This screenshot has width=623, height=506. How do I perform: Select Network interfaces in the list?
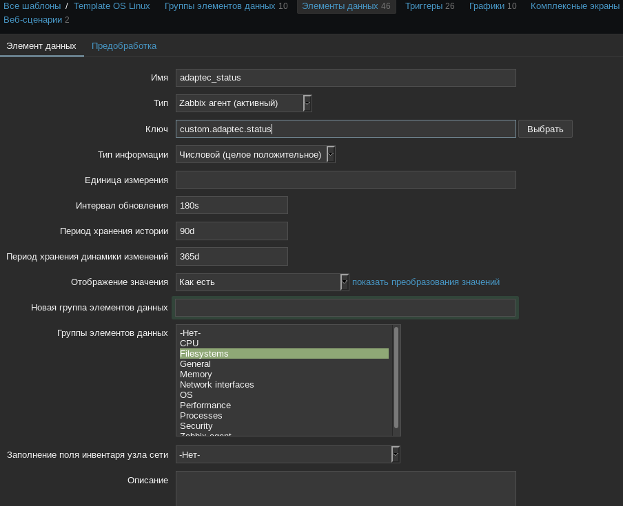pyautogui.click(x=216, y=385)
